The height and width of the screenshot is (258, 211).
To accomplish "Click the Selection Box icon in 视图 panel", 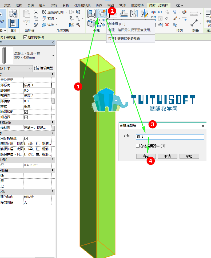I will pos(175,25).
